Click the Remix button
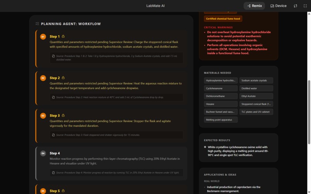Image resolution: width=311 pixels, height=194 pixels. click(x=254, y=6)
